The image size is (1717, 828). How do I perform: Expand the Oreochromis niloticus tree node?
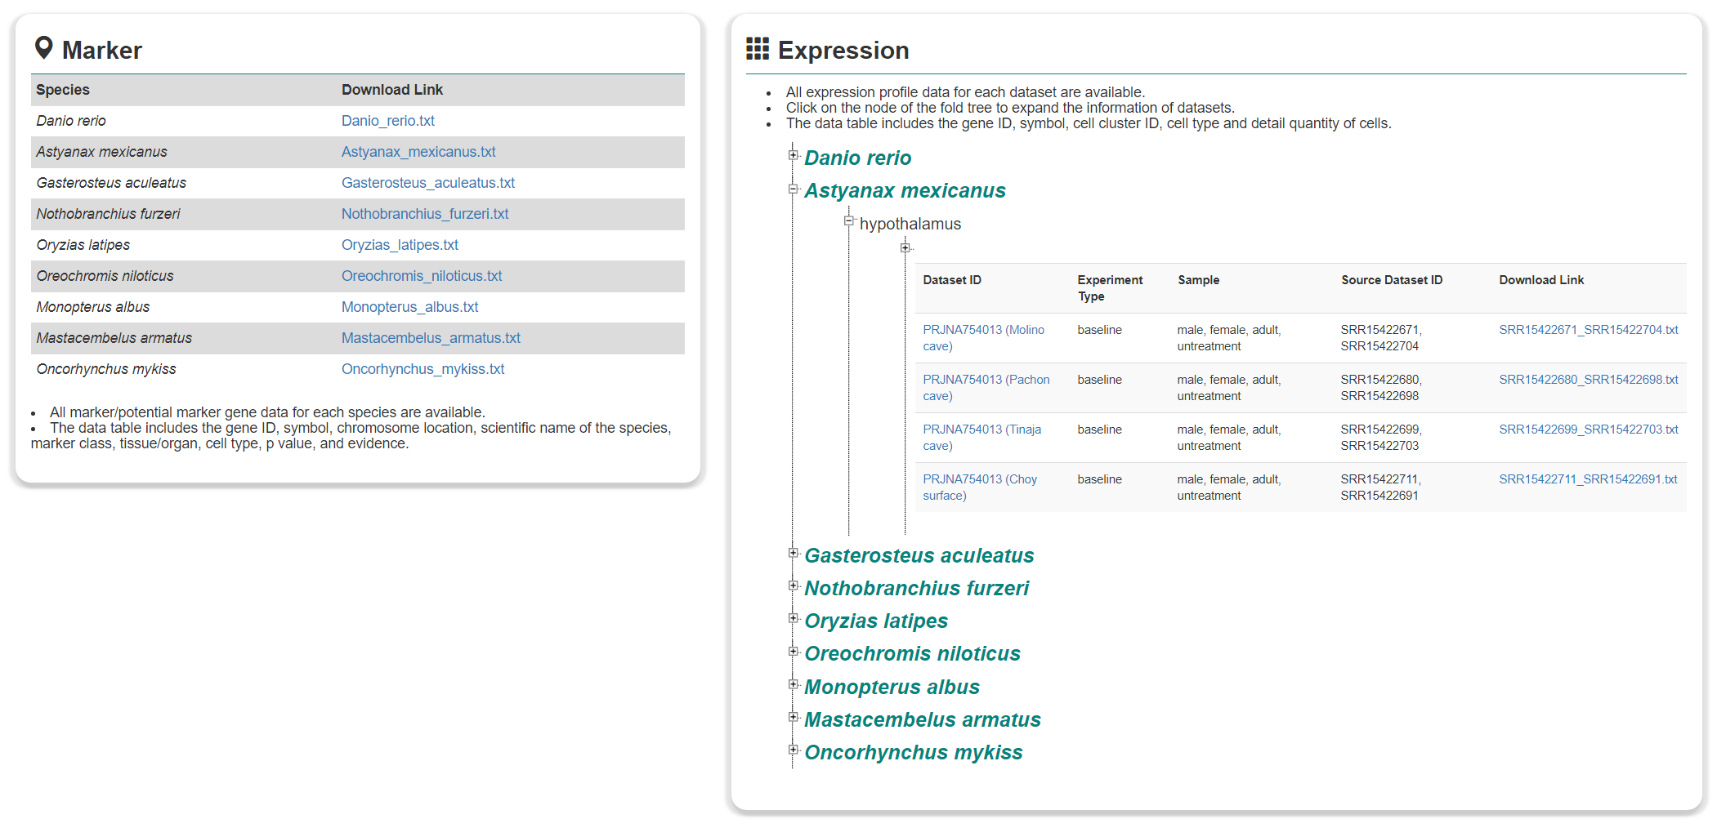point(793,651)
